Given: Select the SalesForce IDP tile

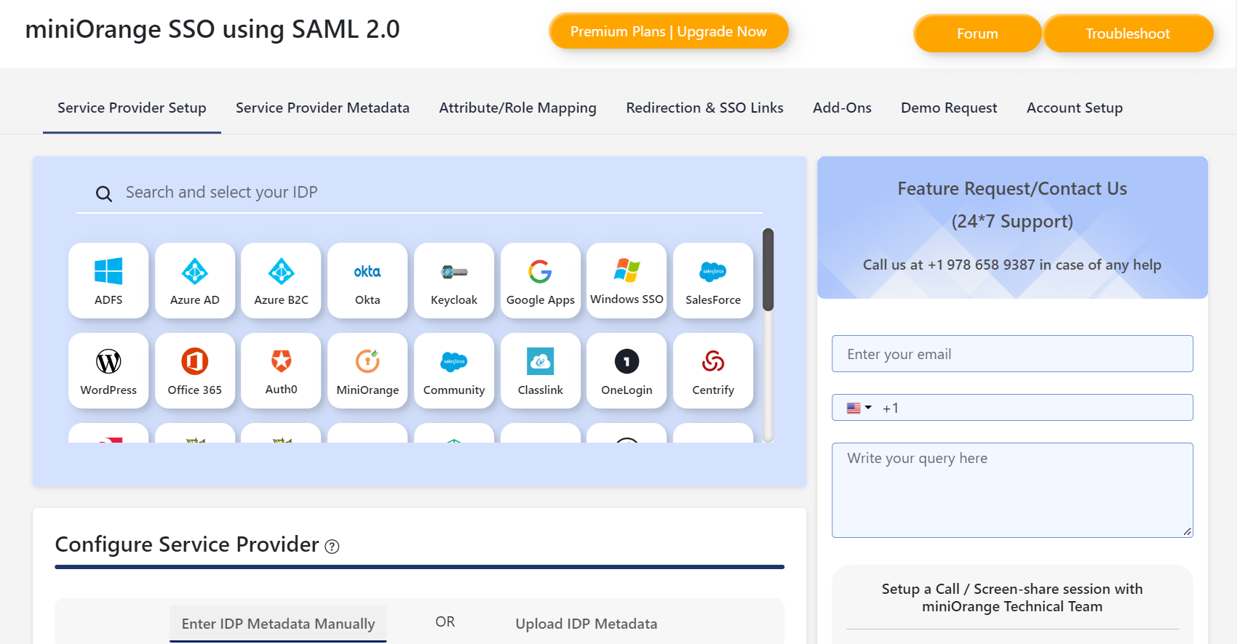Looking at the screenshot, I should click(x=713, y=281).
